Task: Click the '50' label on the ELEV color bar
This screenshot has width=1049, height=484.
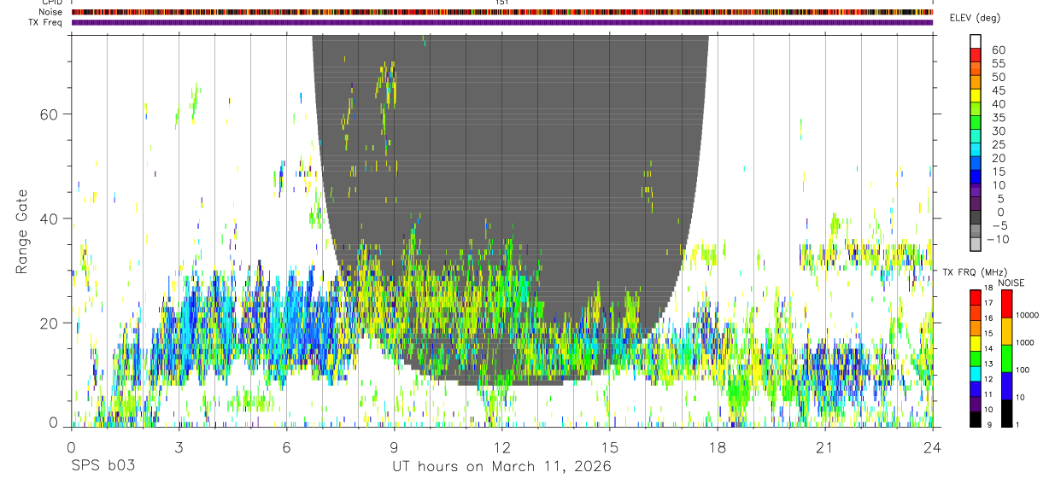Action: (x=998, y=78)
